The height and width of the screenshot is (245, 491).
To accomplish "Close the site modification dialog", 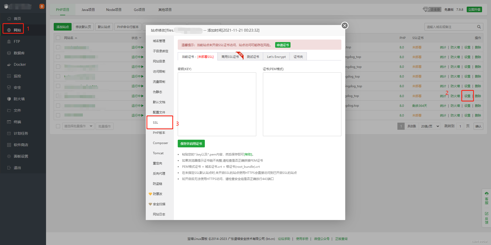I will [x=345, y=25].
